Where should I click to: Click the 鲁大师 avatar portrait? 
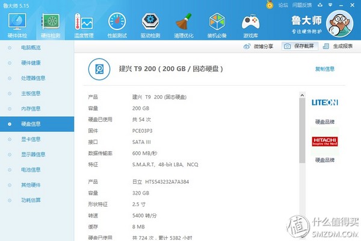click(339, 23)
